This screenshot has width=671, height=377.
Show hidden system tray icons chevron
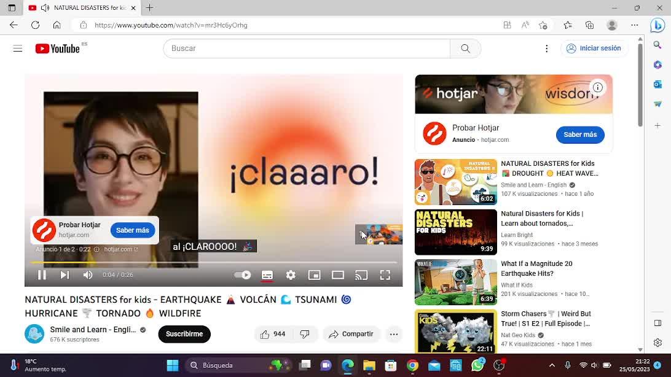point(552,365)
